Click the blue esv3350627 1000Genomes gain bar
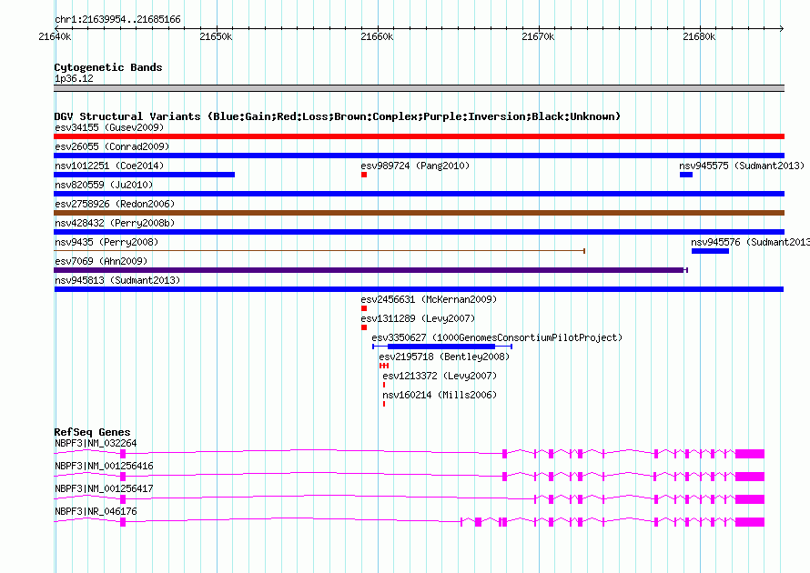810x573 pixels. pos(441,347)
